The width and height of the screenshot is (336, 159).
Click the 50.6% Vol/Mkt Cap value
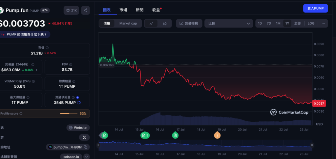pyautogui.click(x=20, y=87)
